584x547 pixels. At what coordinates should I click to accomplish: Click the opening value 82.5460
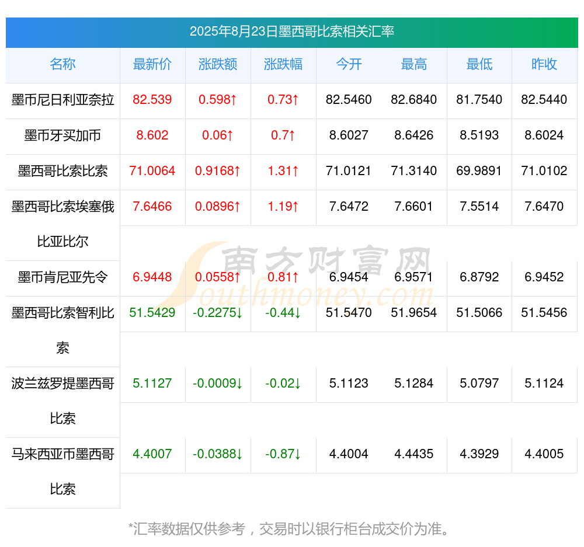click(349, 100)
